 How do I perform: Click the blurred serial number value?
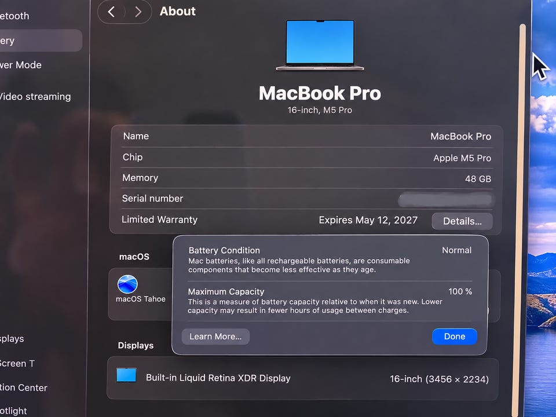445,200
